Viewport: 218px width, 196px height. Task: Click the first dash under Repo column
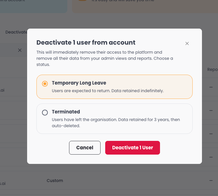pos(211,87)
